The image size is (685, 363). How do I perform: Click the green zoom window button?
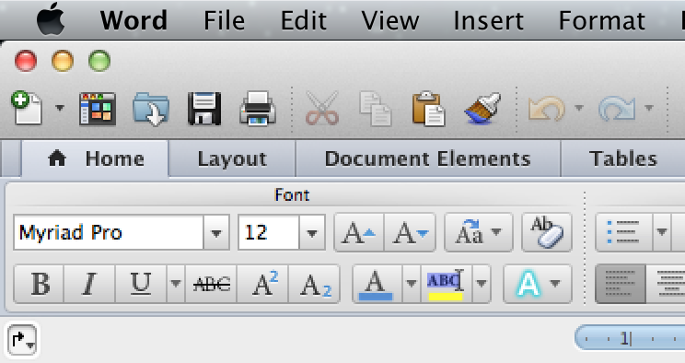(x=99, y=61)
